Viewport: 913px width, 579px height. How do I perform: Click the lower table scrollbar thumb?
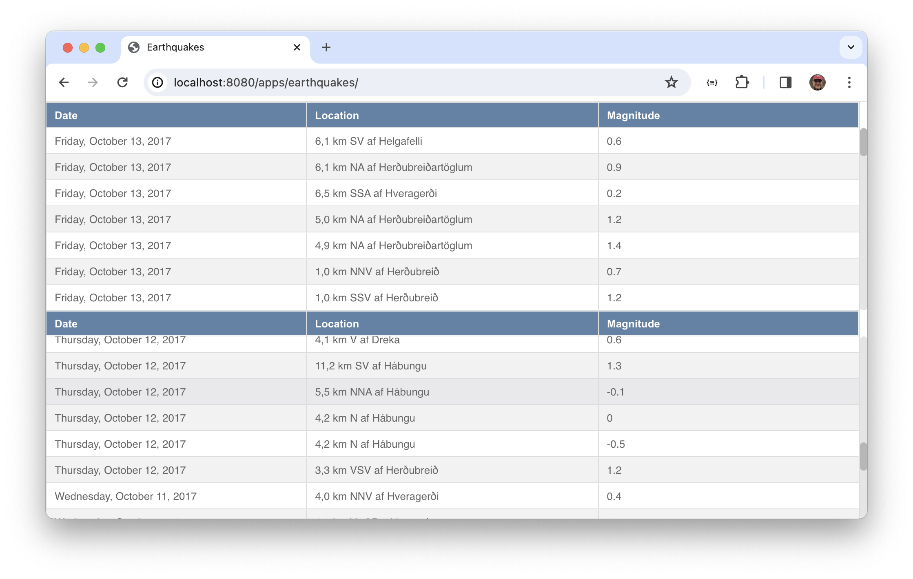tap(863, 456)
